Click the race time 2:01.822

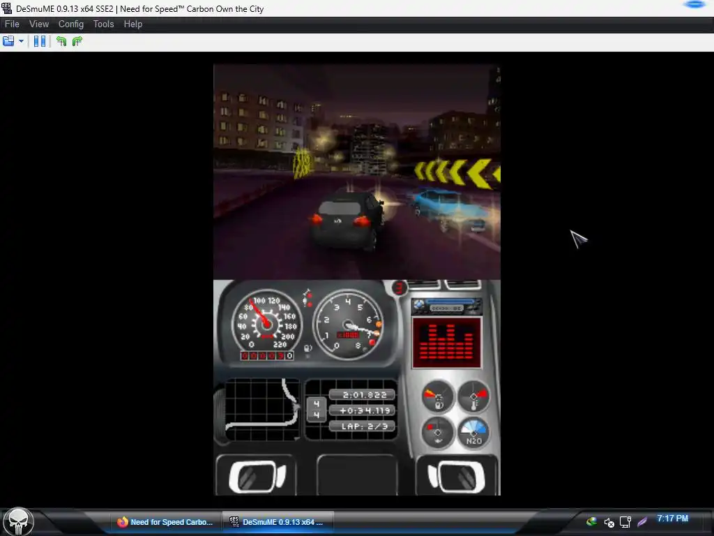tap(363, 395)
